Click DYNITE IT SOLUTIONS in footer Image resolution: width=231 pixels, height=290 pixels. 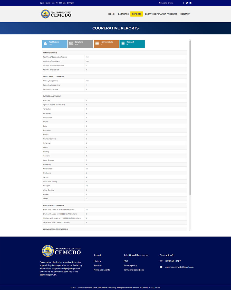click(151, 288)
